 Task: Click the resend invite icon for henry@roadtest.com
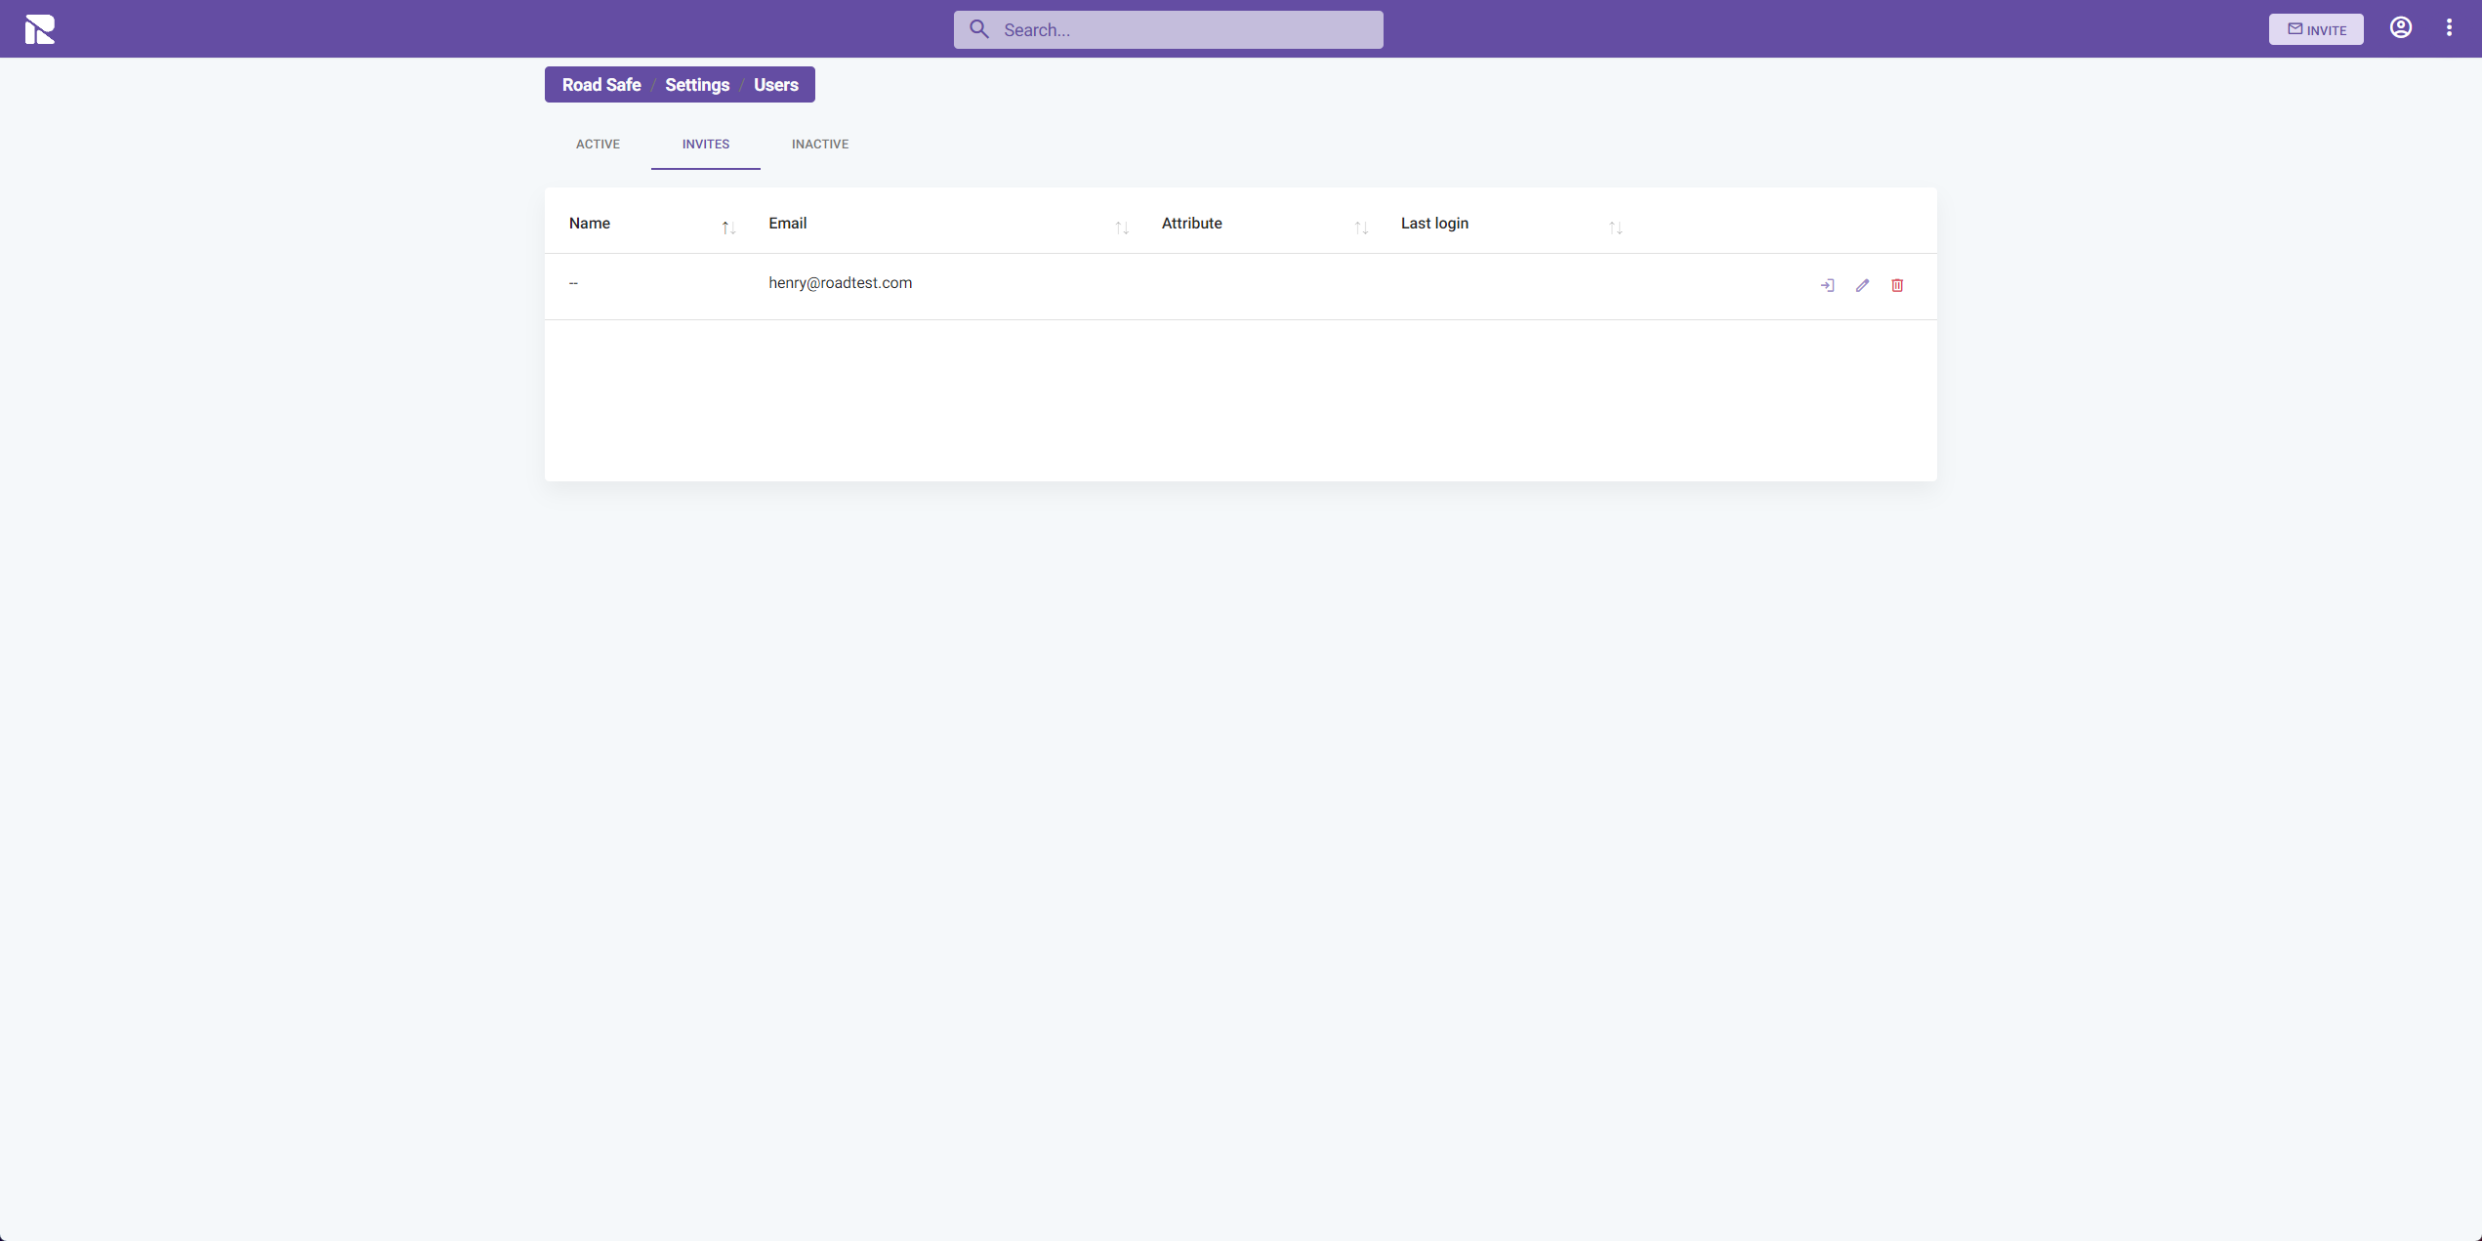1828,283
